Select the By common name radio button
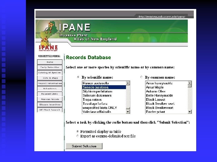Image resolution: width=217 pixels, height=162 pixels. tap(141, 77)
